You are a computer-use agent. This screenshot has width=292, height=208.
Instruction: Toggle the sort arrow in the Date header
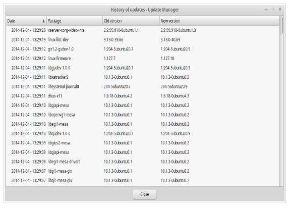coord(43,21)
